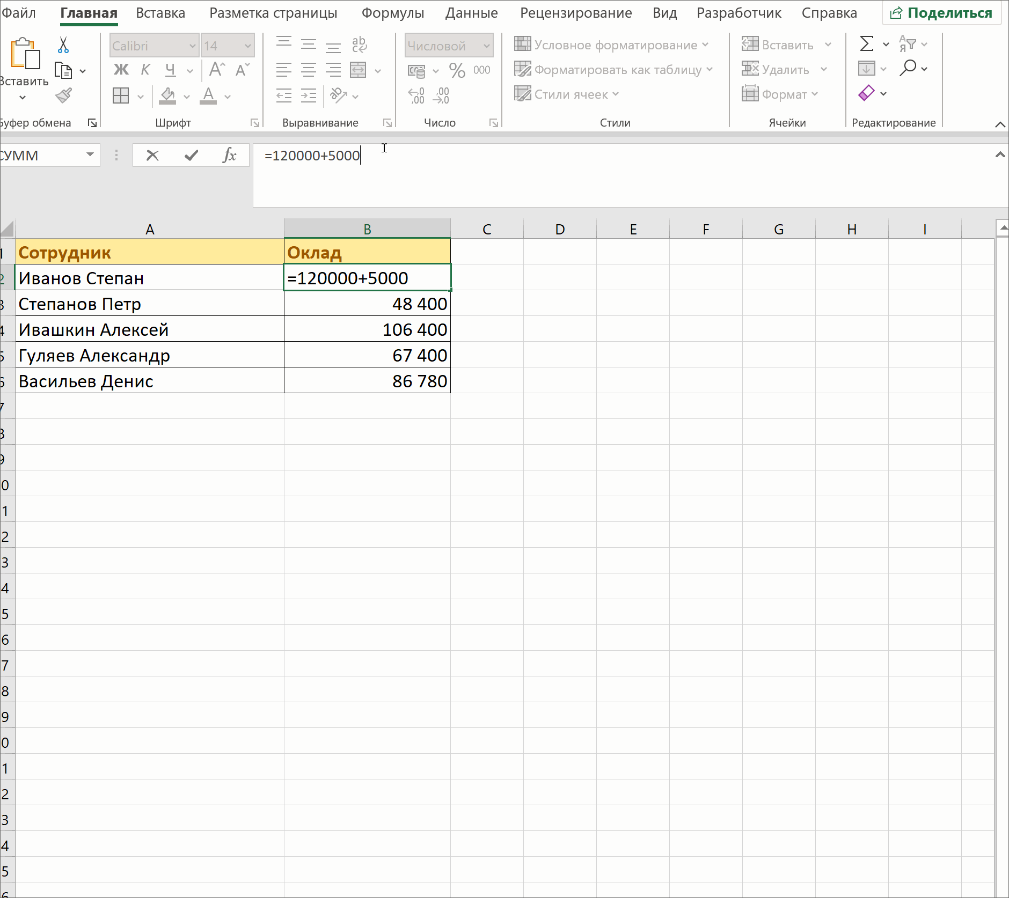Select the Format Painter brush icon
Viewport: 1009px width, 898px height.
point(63,96)
